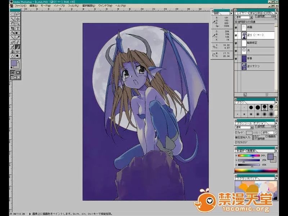Click the new layer icon in Layers panel

click(x=244, y=95)
